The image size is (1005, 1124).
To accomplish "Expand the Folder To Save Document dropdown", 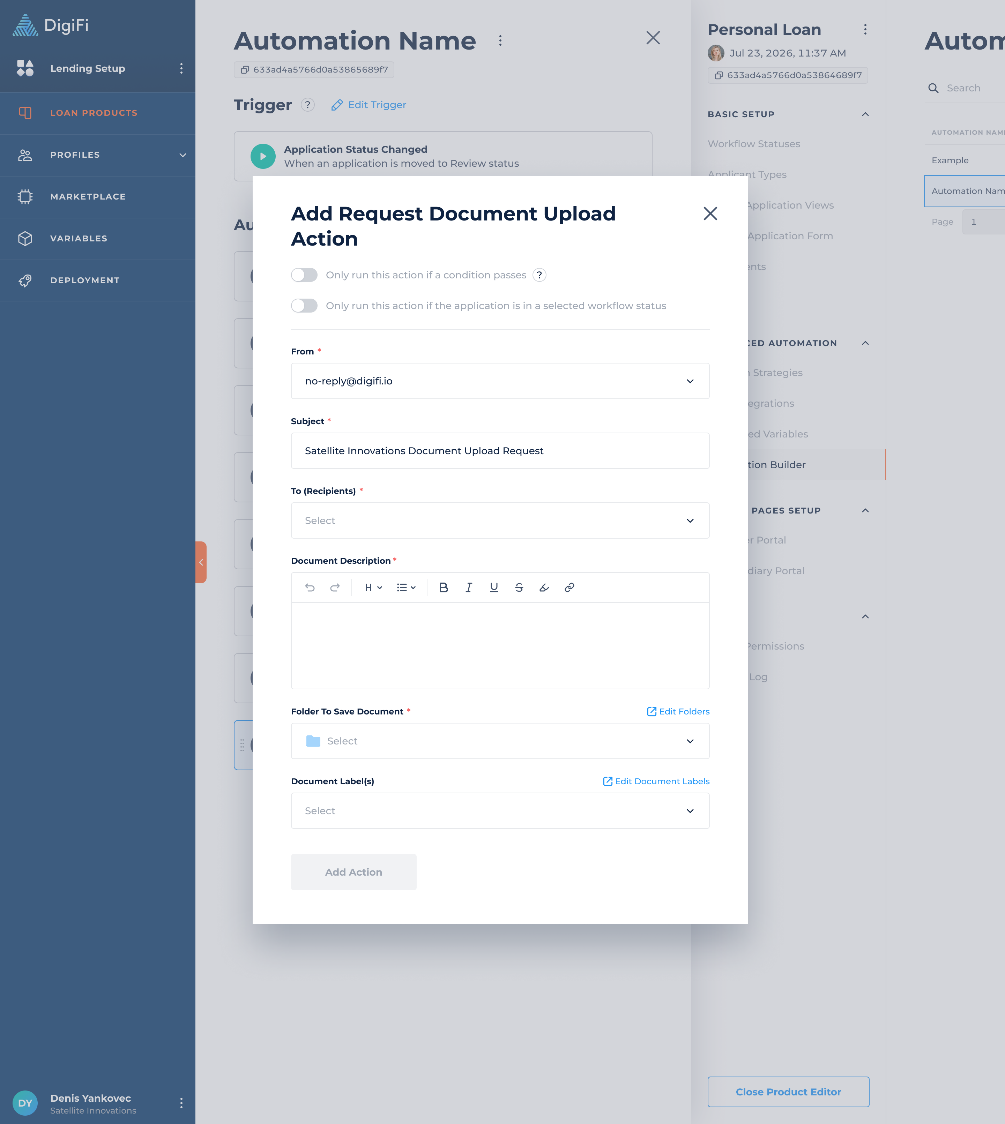I will click(x=500, y=741).
